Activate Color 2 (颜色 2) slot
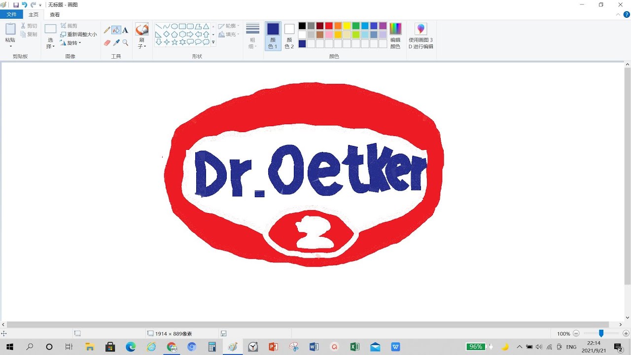631x355 pixels. (x=289, y=35)
